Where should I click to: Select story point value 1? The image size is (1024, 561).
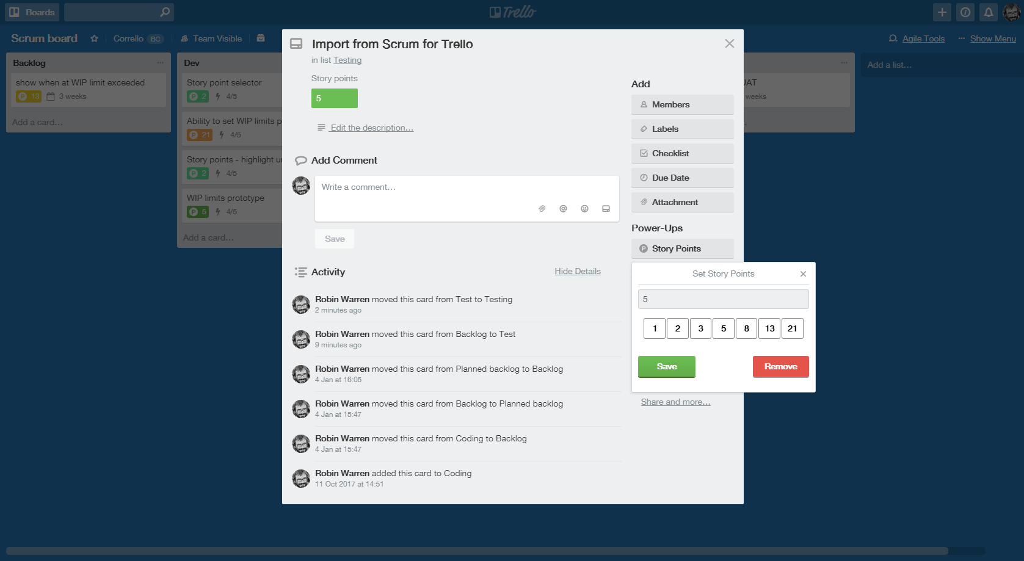click(x=654, y=328)
